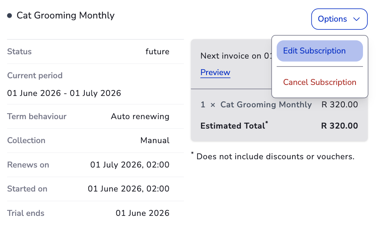Click the Auto renewing term value

click(x=140, y=117)
